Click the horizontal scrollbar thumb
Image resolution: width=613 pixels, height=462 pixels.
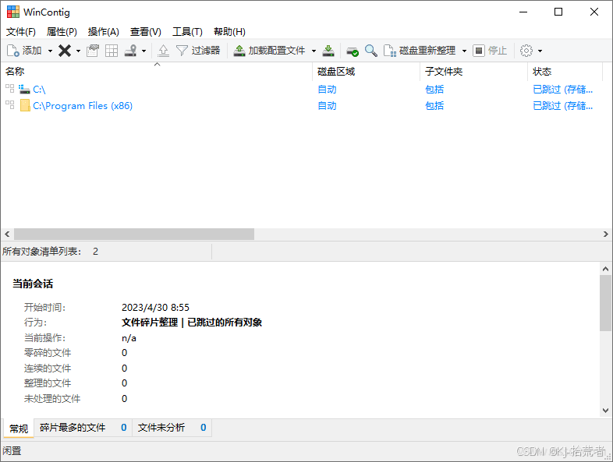click(x=134, y=235)
